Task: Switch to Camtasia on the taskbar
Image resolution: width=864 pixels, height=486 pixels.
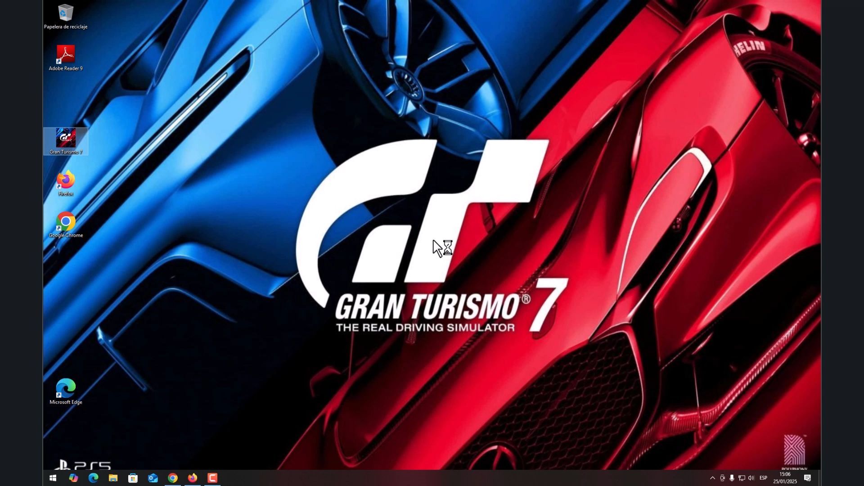Action: tap(212, 478)
